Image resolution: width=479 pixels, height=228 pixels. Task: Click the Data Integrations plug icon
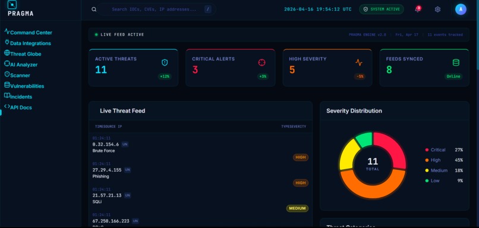pos(7,42)
